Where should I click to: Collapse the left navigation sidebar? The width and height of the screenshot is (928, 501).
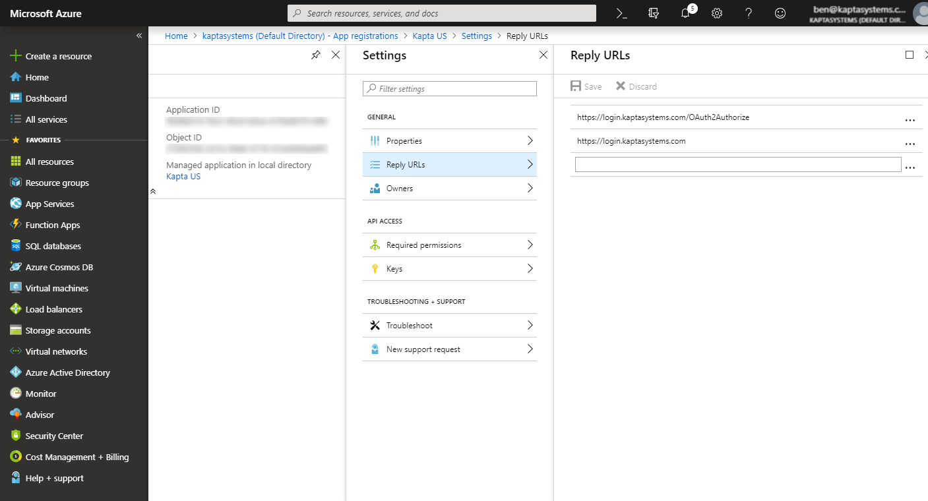[x=139, y=35]
